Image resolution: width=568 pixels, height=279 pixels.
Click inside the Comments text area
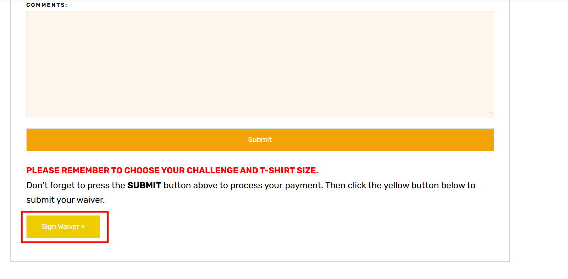(x=260, y=64)
